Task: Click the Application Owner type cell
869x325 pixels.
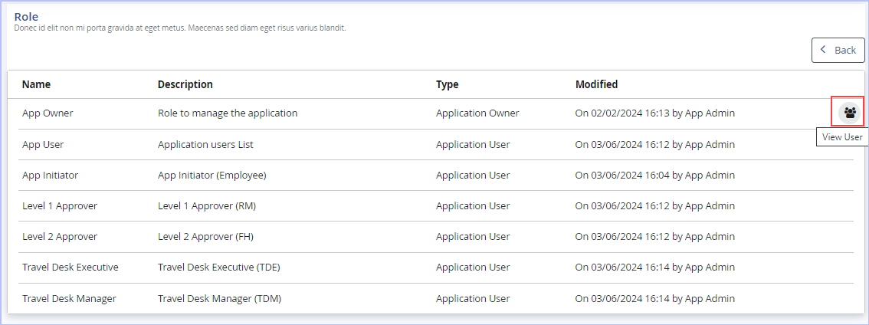Action: click(x=477, y=113)
